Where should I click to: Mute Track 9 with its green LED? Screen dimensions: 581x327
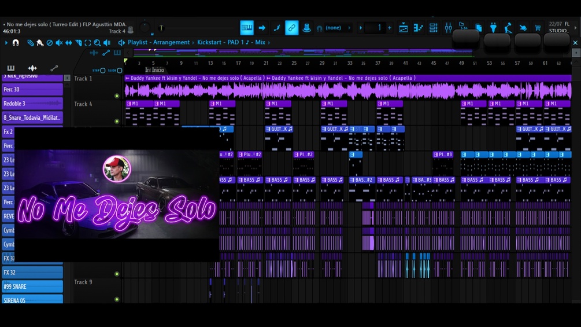pos(117,299)
